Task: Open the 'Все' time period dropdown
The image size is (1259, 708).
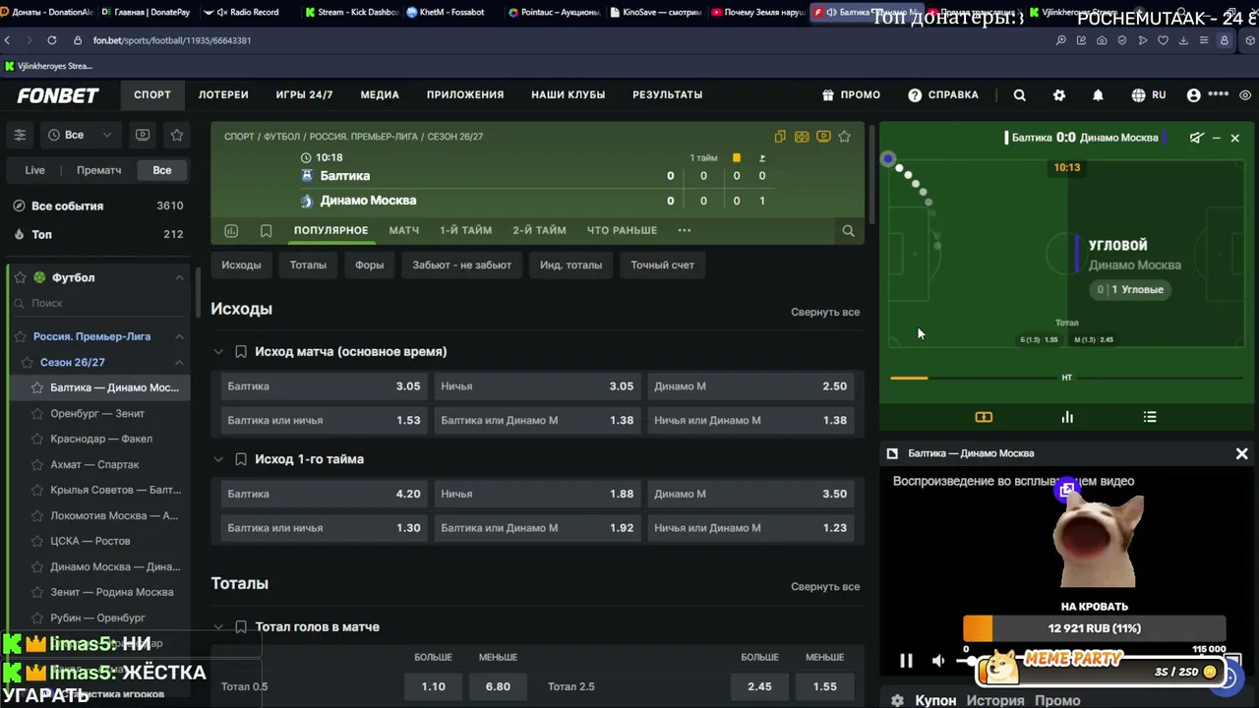Action: pyautogui.click(x=80, y=135)
